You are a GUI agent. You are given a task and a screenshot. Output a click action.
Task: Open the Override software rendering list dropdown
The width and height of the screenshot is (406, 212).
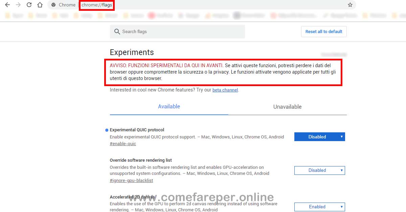click(319, 170)
